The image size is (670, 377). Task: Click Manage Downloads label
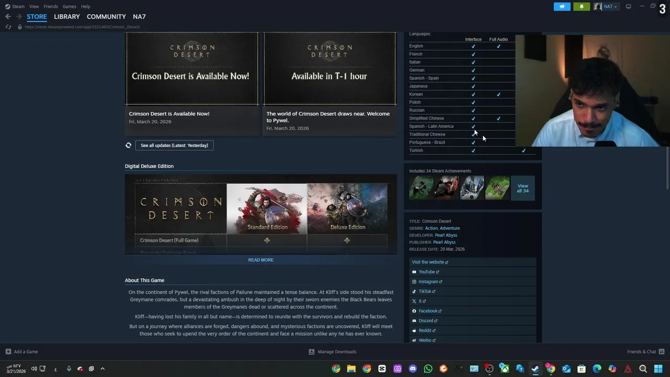[337, 351]
